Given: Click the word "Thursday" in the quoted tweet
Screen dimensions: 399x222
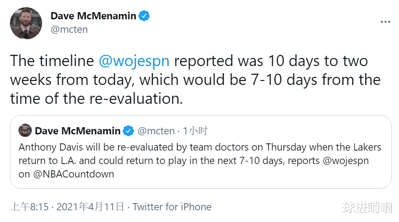Looking at the screenshot, I should pos(285,147).
